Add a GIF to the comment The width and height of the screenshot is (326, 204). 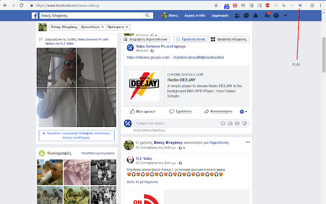point(237,123)
